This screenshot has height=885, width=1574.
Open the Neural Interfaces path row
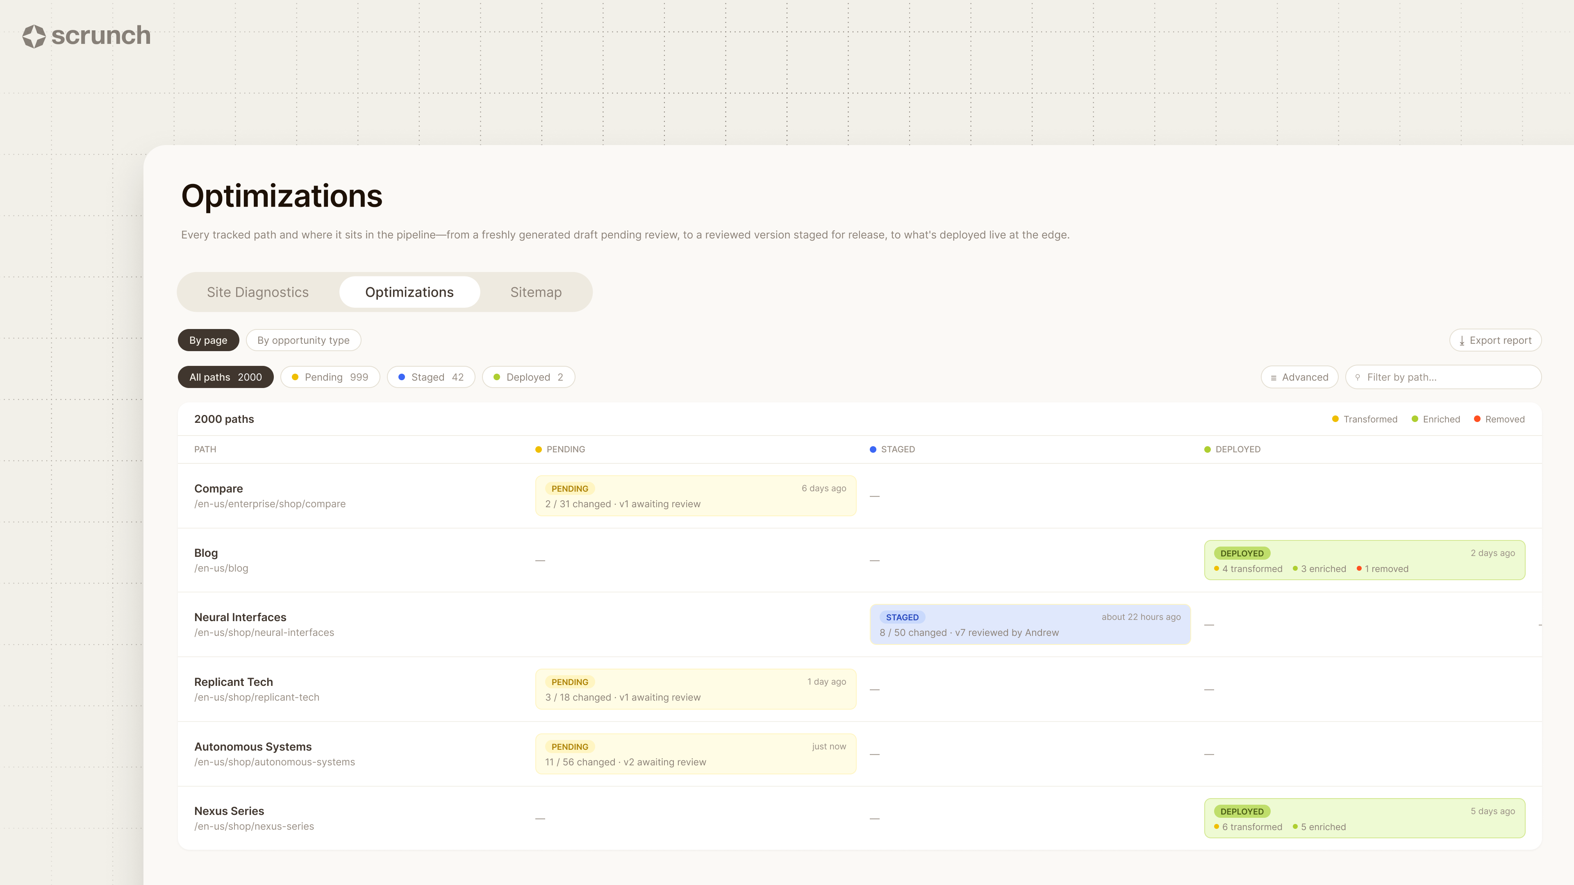tap(860, 624)
